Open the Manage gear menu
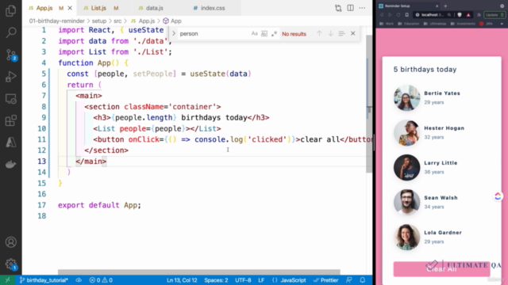Screen dimensions: 508x285 pos(10,264)
